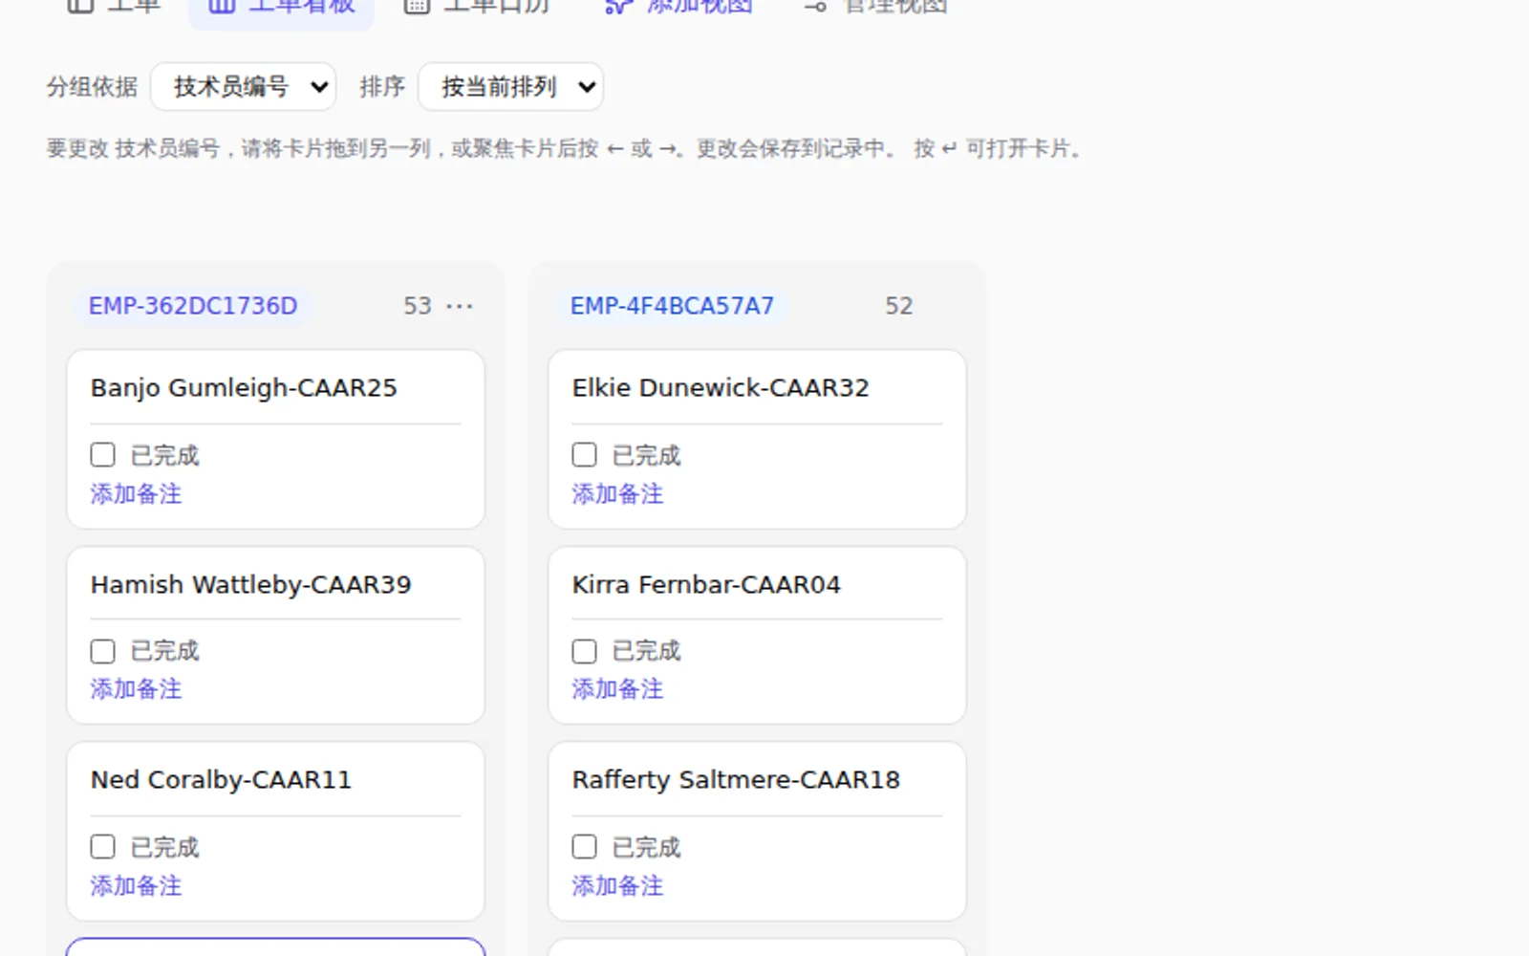Mark Ned Coralby-CAAR11 as 已完成
The height and width of the screenshot is (956, 1529).
click(x=102, y=847)
